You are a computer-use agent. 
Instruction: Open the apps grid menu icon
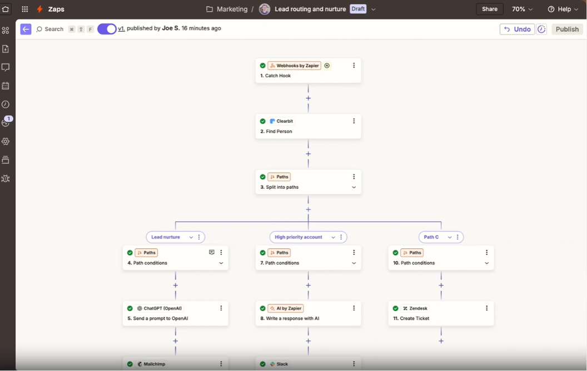pyautogui.click(x=24, y=9)
